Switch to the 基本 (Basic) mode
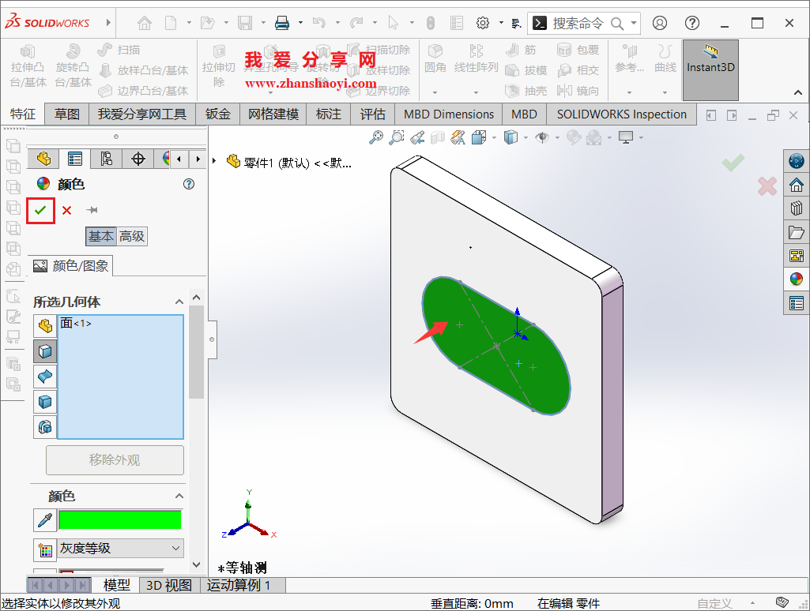The height and width of the screenshot is (611, 810). (x=101, y=236)
